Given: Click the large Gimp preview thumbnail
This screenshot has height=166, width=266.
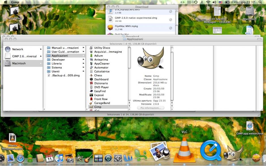Looking at the screenshot, I should [x=151, y=58].
